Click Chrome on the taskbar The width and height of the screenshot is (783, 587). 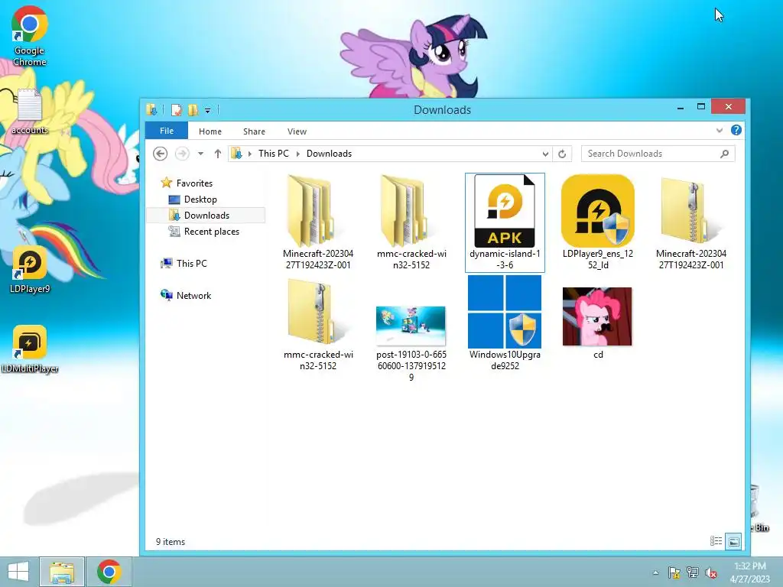(x=109, y=572)
